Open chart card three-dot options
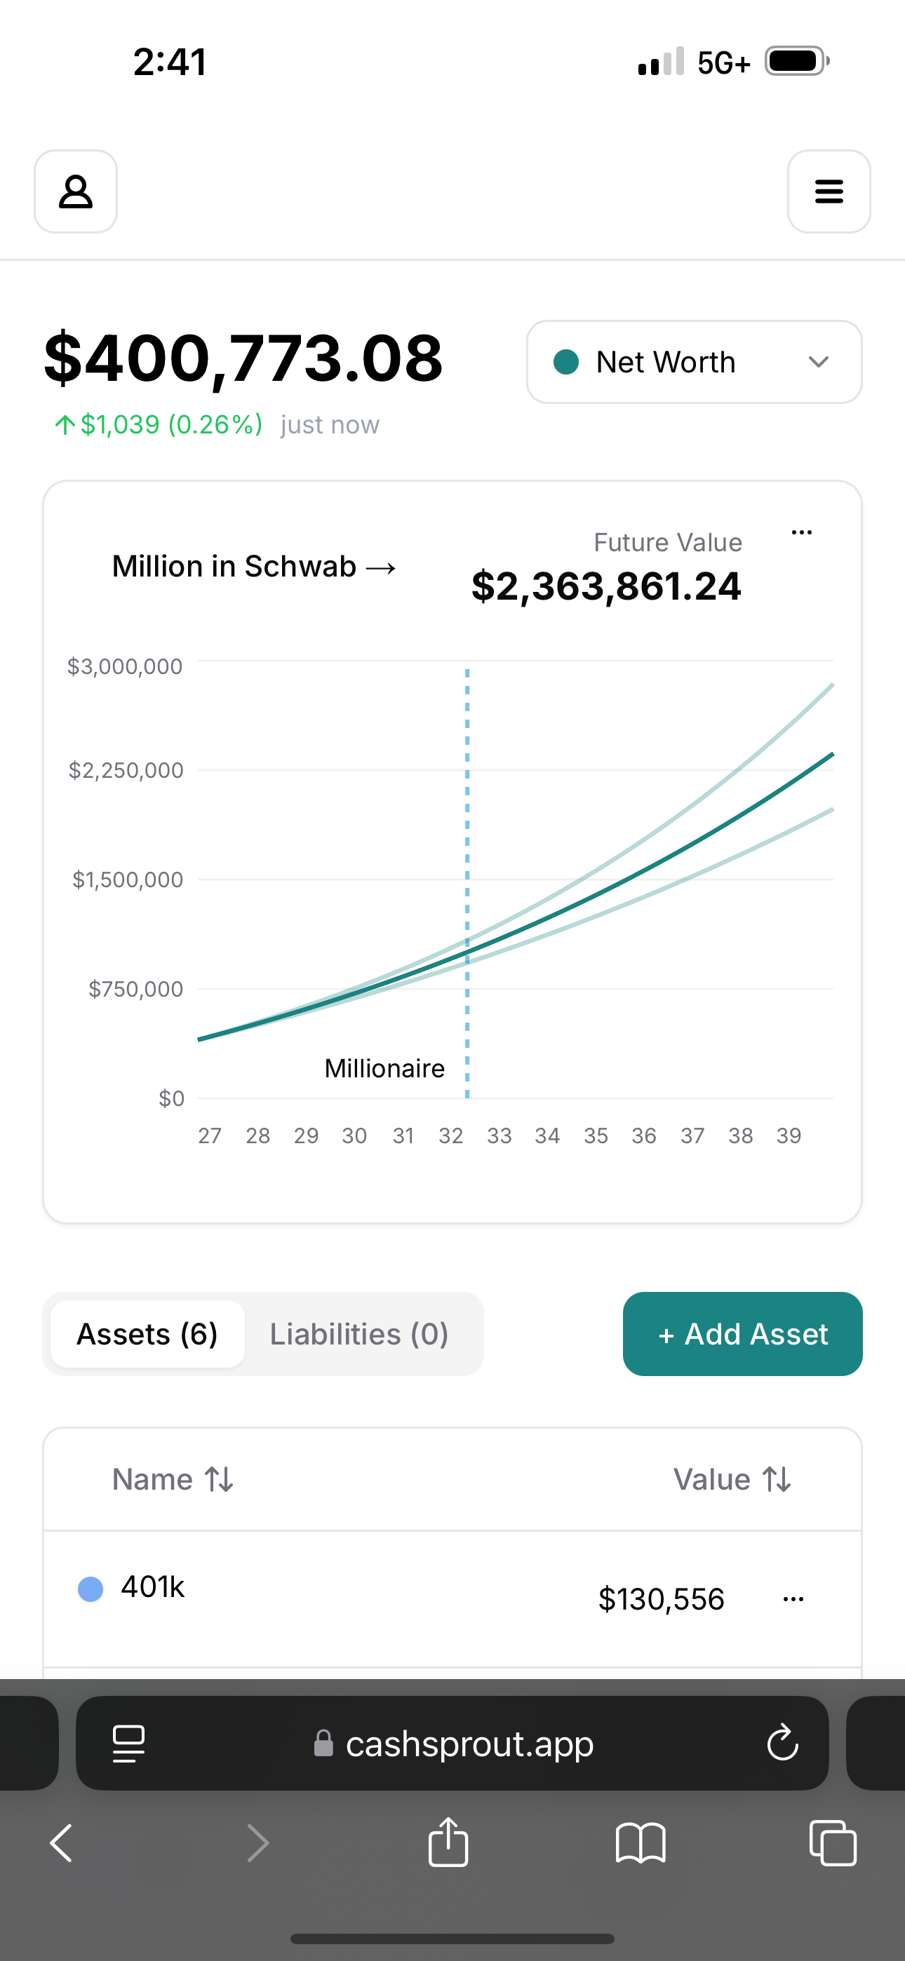Screen dimensions: 905x1961 801,532
